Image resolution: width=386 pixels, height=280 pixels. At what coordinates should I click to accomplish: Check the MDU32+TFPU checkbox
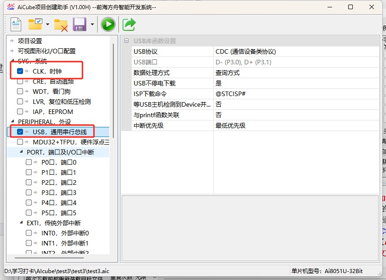click(20, 142)
